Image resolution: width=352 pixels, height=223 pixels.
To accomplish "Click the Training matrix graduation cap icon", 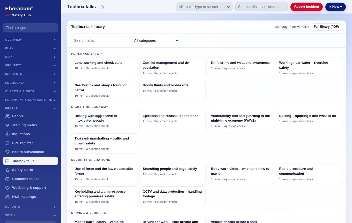I will pyautogui.click(x=7, y=125).
